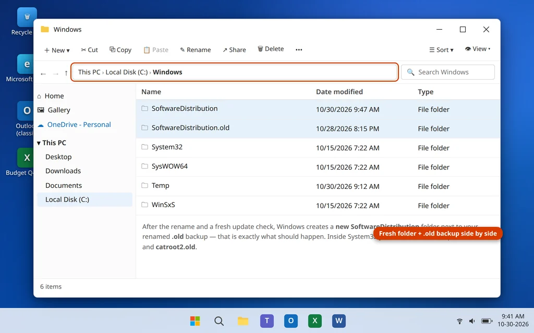Viewport: 534px width, 333px height.
Task: Open the taskbar clock and date
Action: coord(513,320)
